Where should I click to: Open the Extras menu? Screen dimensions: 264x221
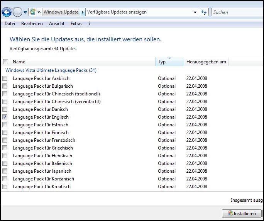click(76, 24)
